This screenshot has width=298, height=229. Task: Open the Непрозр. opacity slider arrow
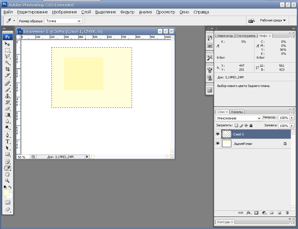[x=292, y=118]
